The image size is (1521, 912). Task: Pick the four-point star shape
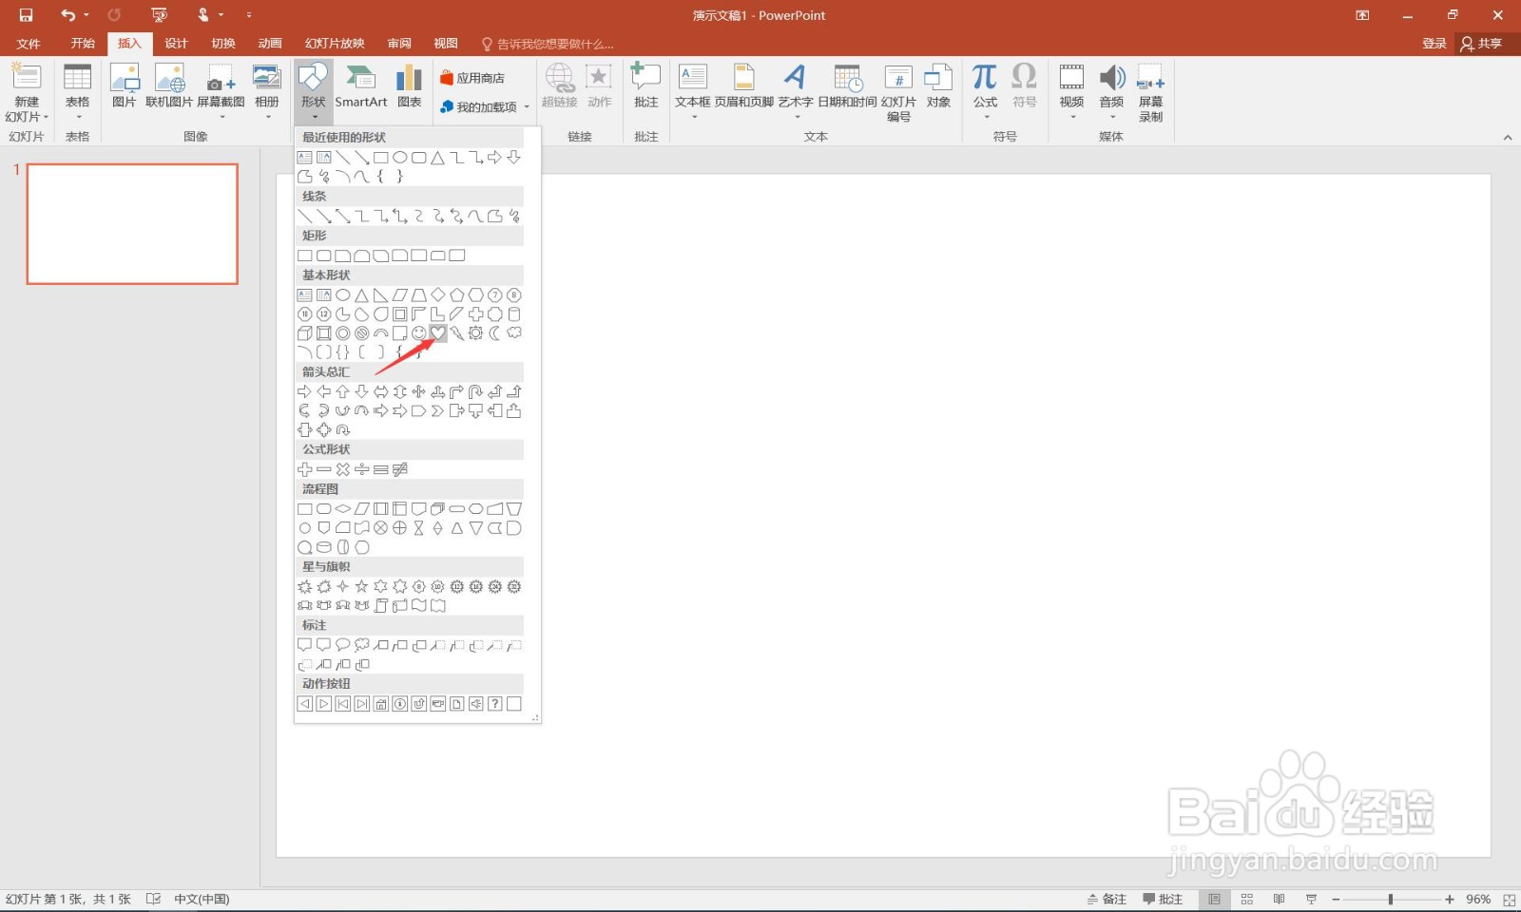click(x=343, y=586)
